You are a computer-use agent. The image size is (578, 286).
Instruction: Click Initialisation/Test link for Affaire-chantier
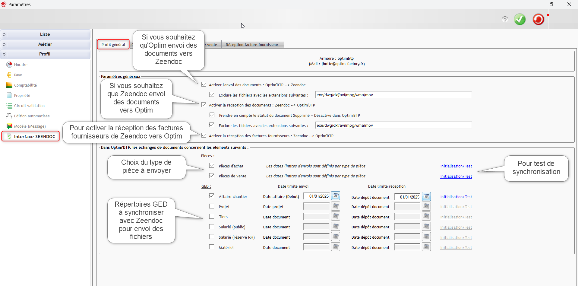tap(456, 197)
